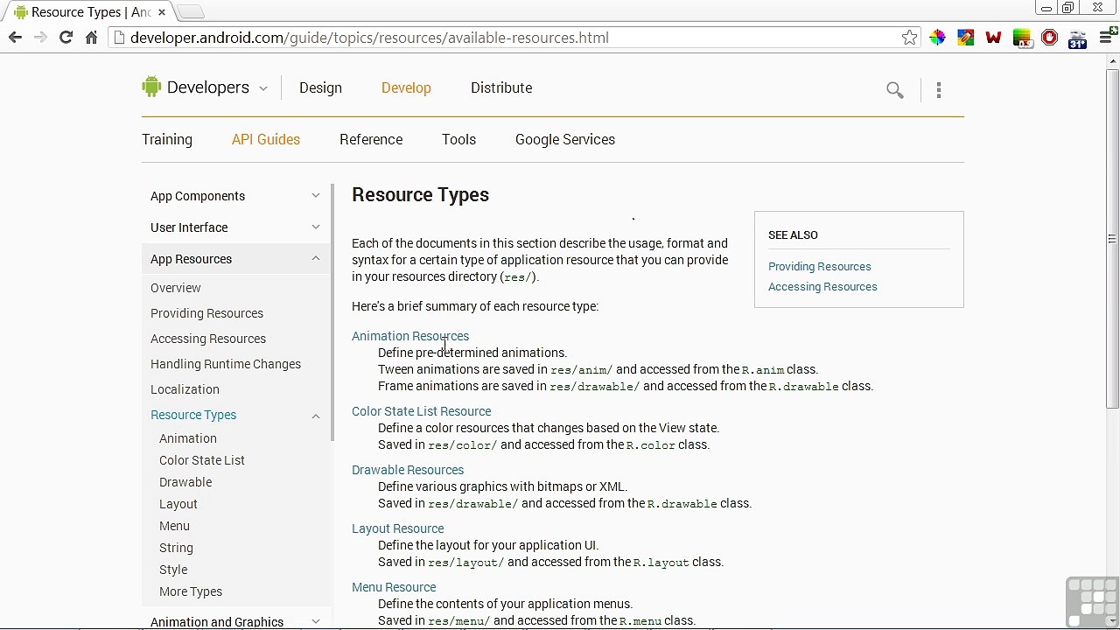Expand the App Components section chevron
This screenshot has width=1120, height=630.
[x=316, y=196]
